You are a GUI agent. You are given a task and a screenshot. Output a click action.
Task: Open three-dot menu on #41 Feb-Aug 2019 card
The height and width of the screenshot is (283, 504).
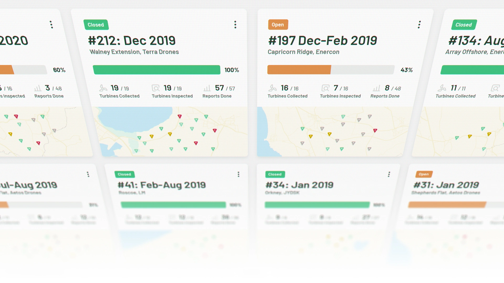238,174
